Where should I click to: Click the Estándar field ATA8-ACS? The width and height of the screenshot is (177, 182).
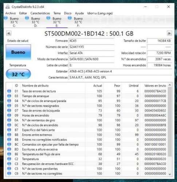pyautogui.click(x=120, y=71)
